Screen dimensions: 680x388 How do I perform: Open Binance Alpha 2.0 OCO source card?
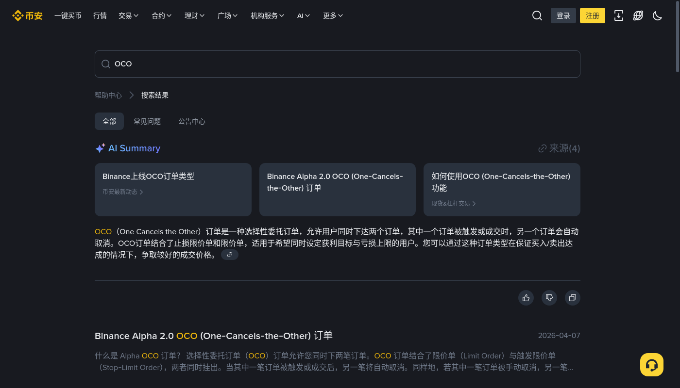pyautogui.click(x=338, y=190)
